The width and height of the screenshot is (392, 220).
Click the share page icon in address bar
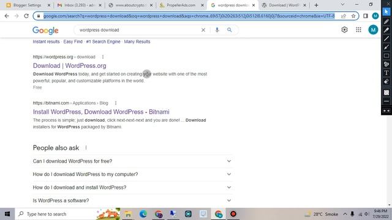343,16
